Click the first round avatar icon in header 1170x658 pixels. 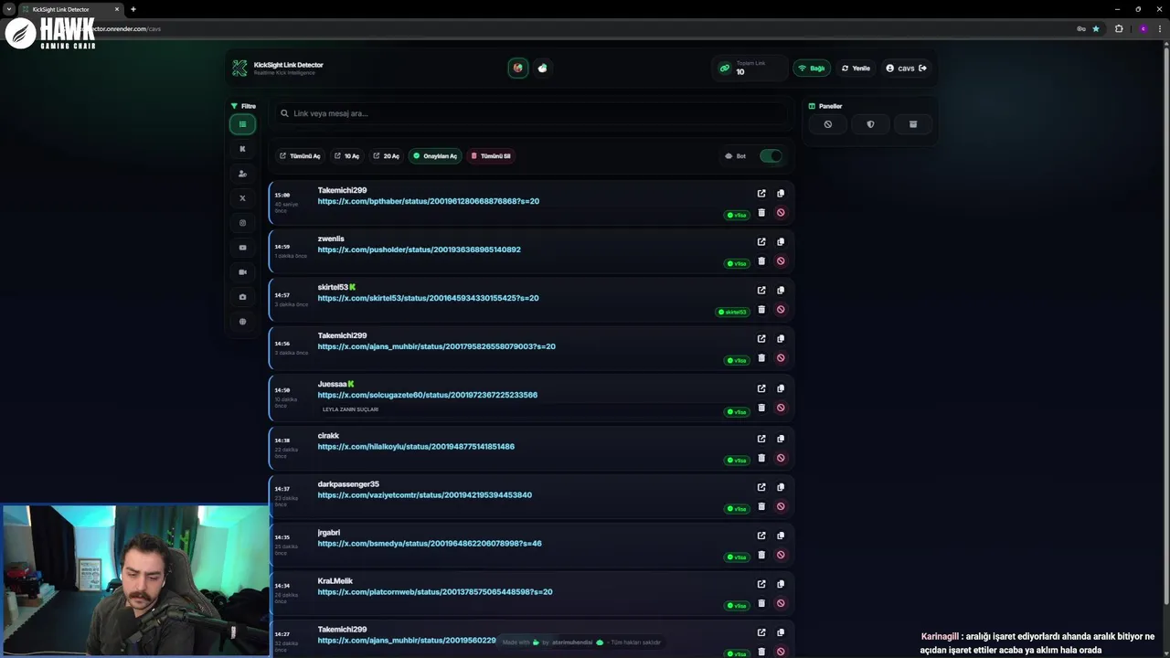(x=518, y=68)
